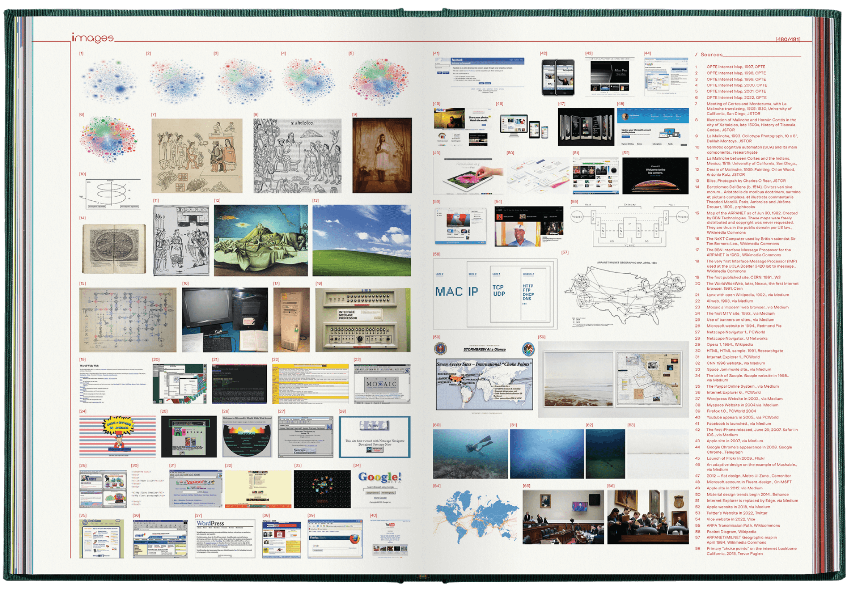847x591 pixels.
Task: Click source entry OPTE Internet Map, 1997
Action: (735, 67)
